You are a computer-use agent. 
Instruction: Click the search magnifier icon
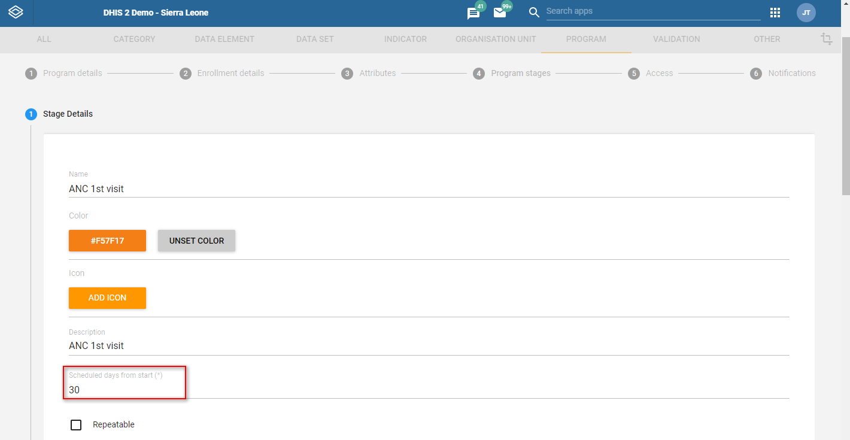click(534, 12)
